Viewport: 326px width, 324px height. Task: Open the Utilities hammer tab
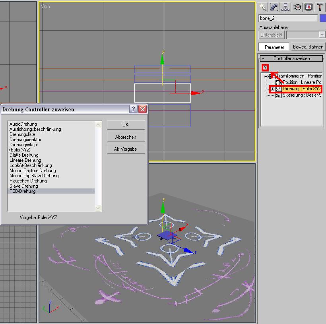pos(320,8)
